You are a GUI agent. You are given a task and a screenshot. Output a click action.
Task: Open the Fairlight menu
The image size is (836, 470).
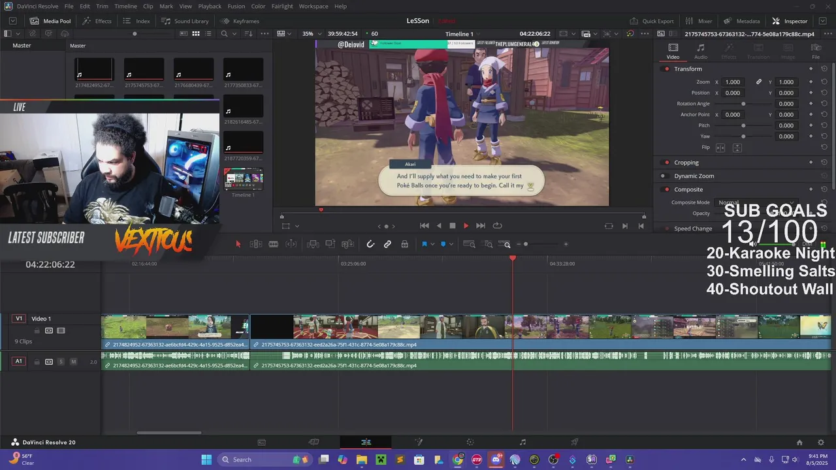282,6
